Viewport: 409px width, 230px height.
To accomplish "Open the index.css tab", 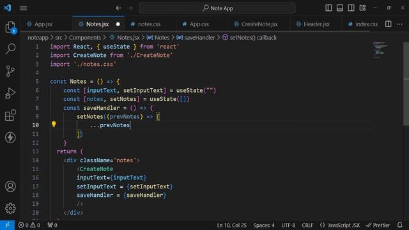I will pyautogui.click(x=366, y=24).
